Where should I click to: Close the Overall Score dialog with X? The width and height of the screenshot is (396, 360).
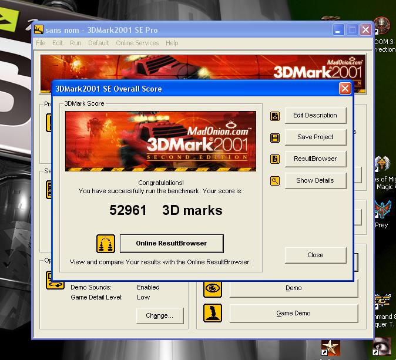[x=345, y=89]
